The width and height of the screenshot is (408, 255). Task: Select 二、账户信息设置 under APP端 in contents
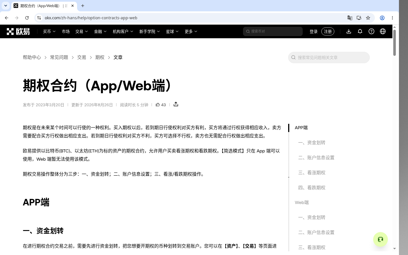[x=316, y=158]
